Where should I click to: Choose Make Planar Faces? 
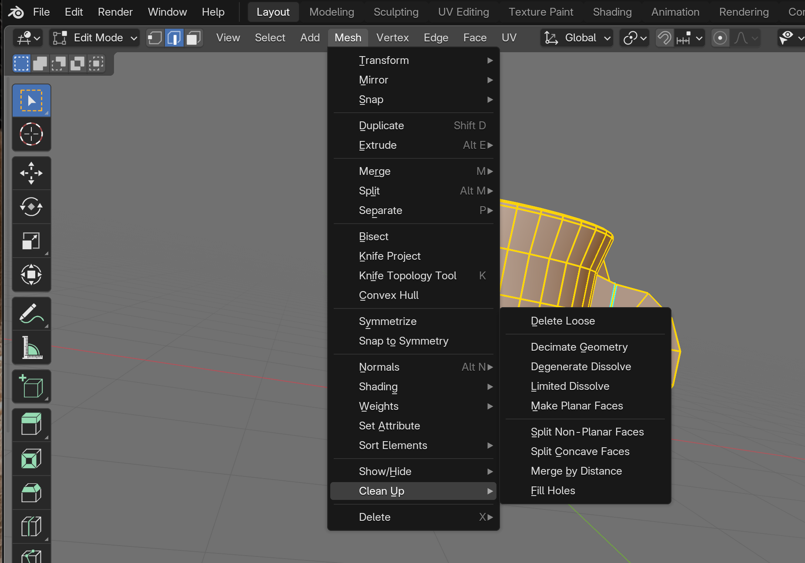[585, 406]
